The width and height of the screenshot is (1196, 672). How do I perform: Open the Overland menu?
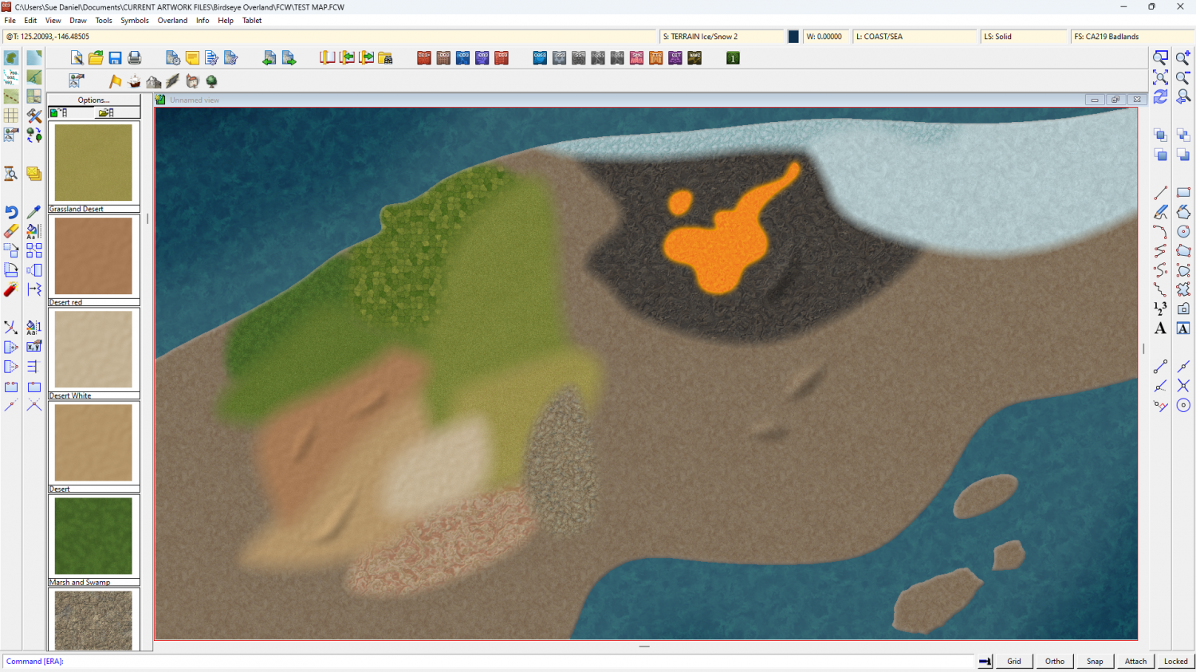172,21
